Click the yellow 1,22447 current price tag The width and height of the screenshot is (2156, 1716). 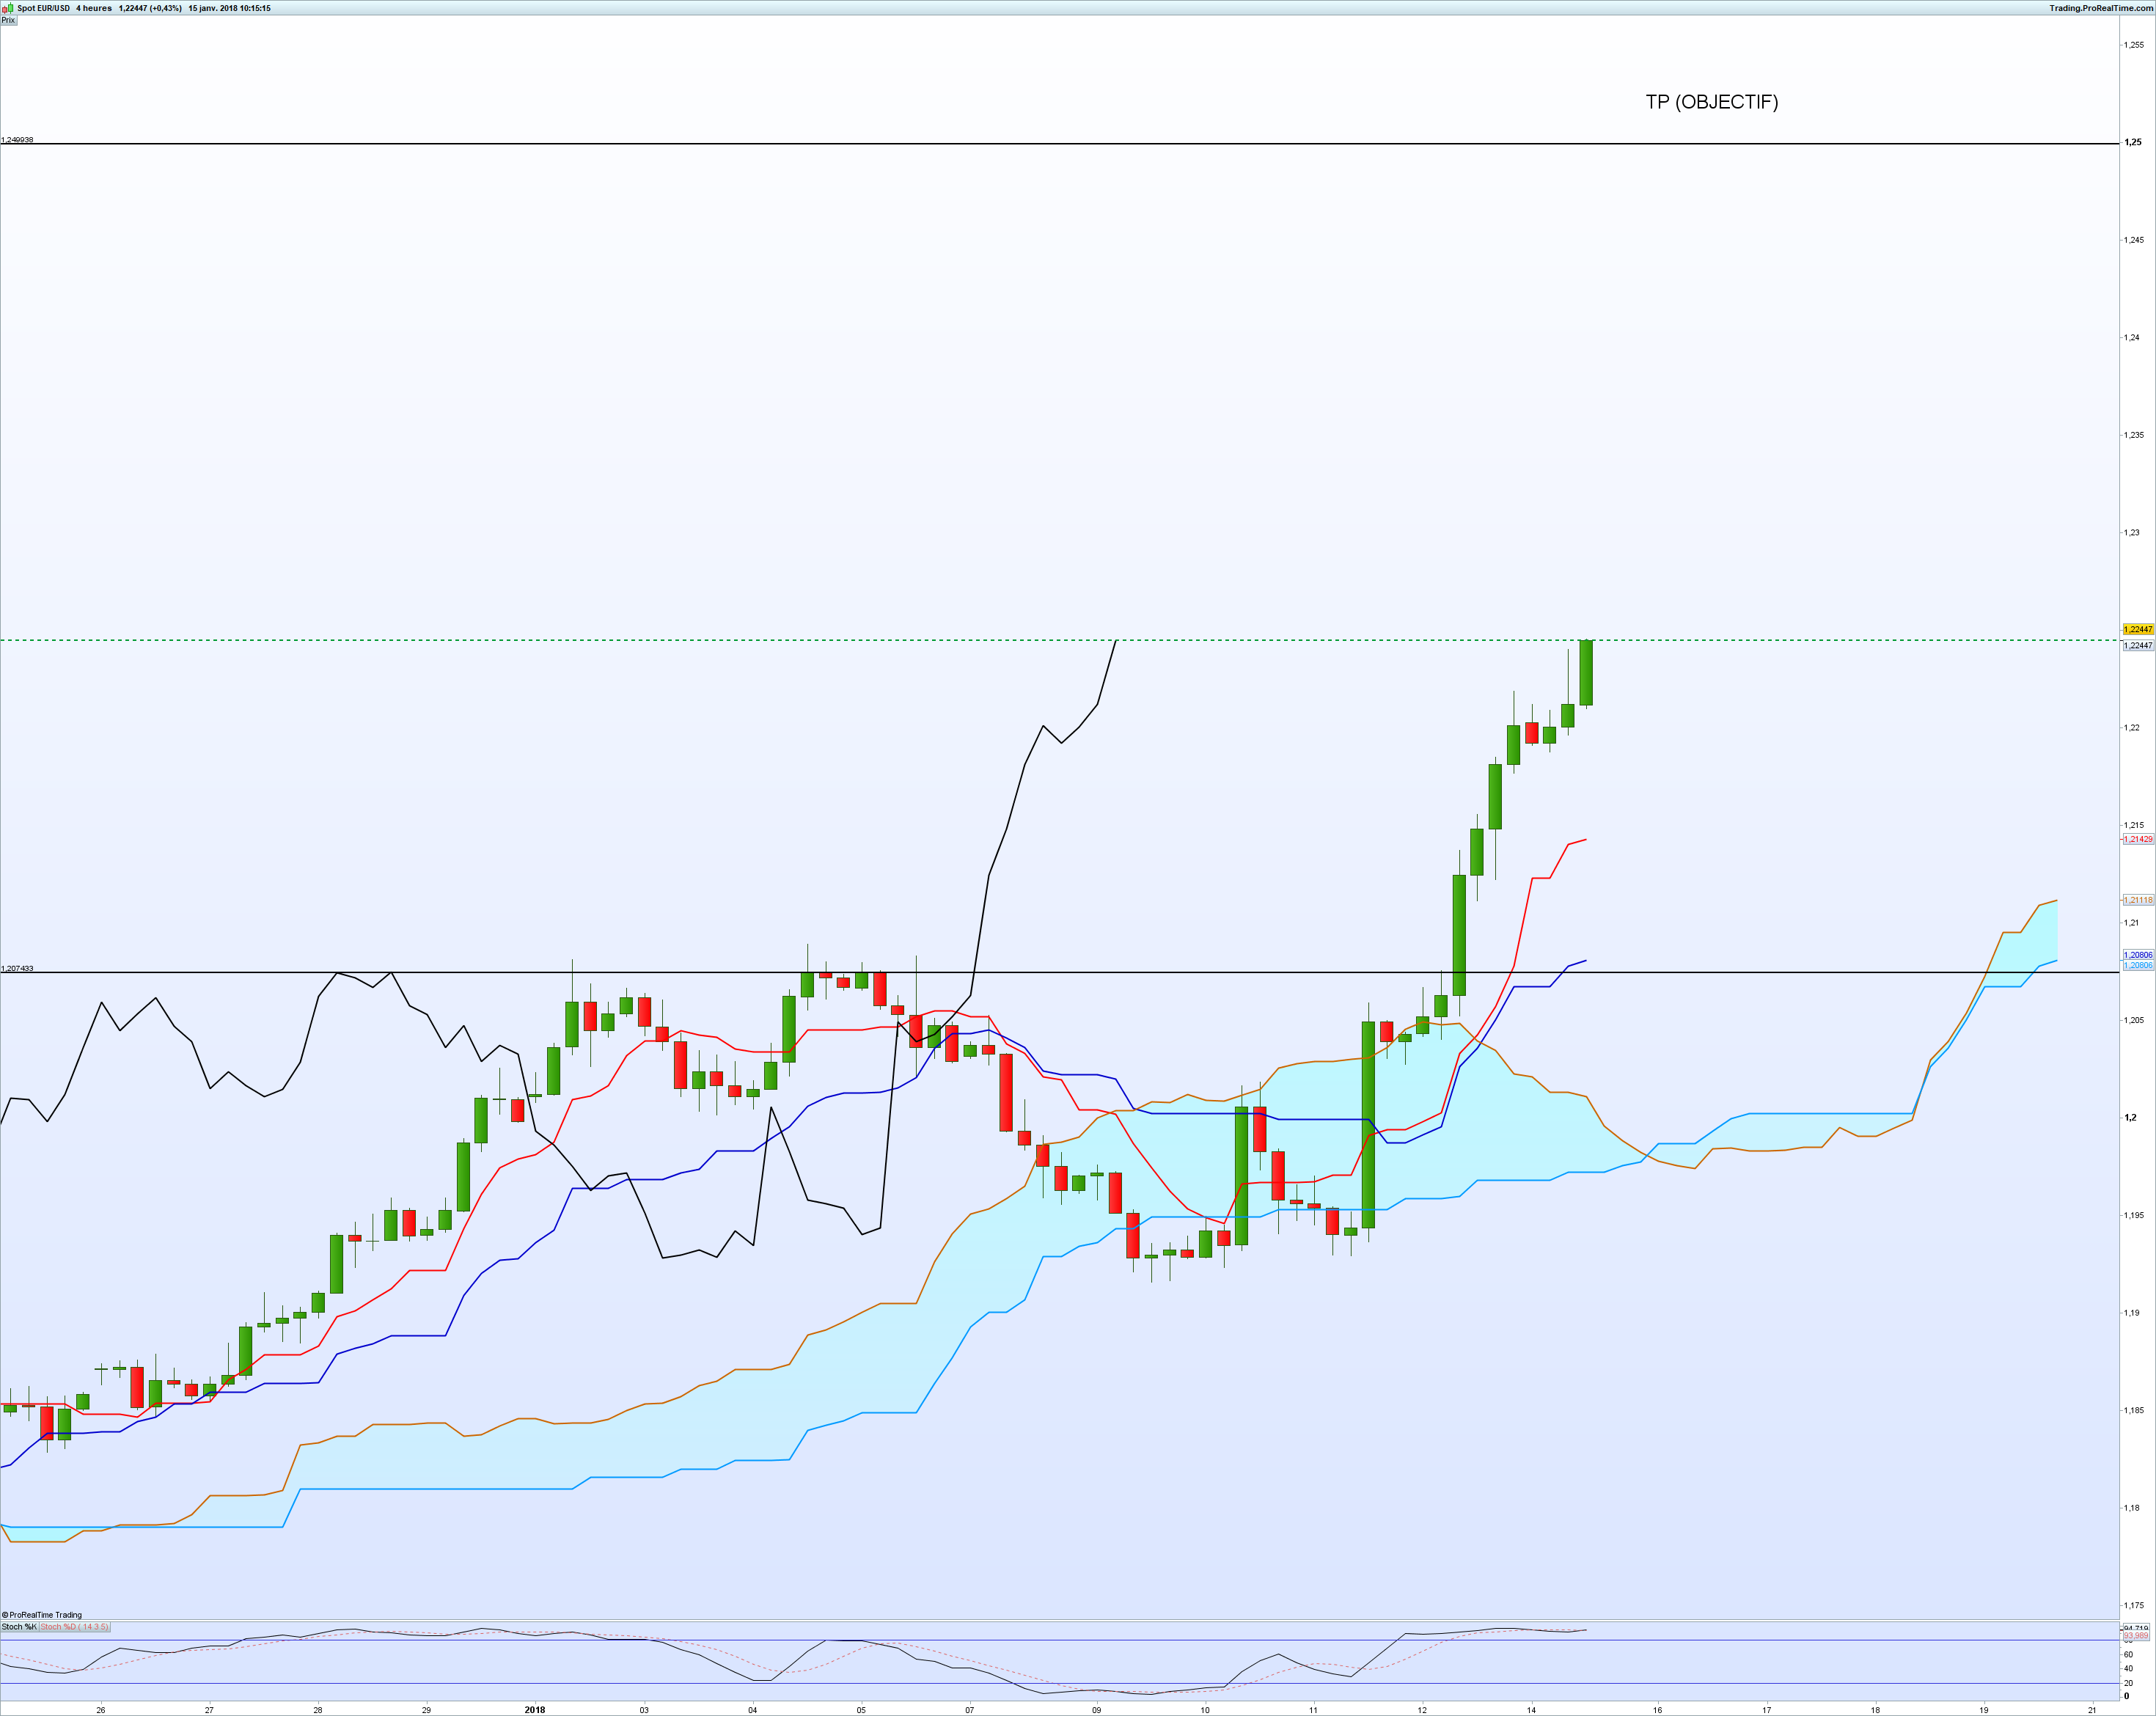tap(2138, 630)
